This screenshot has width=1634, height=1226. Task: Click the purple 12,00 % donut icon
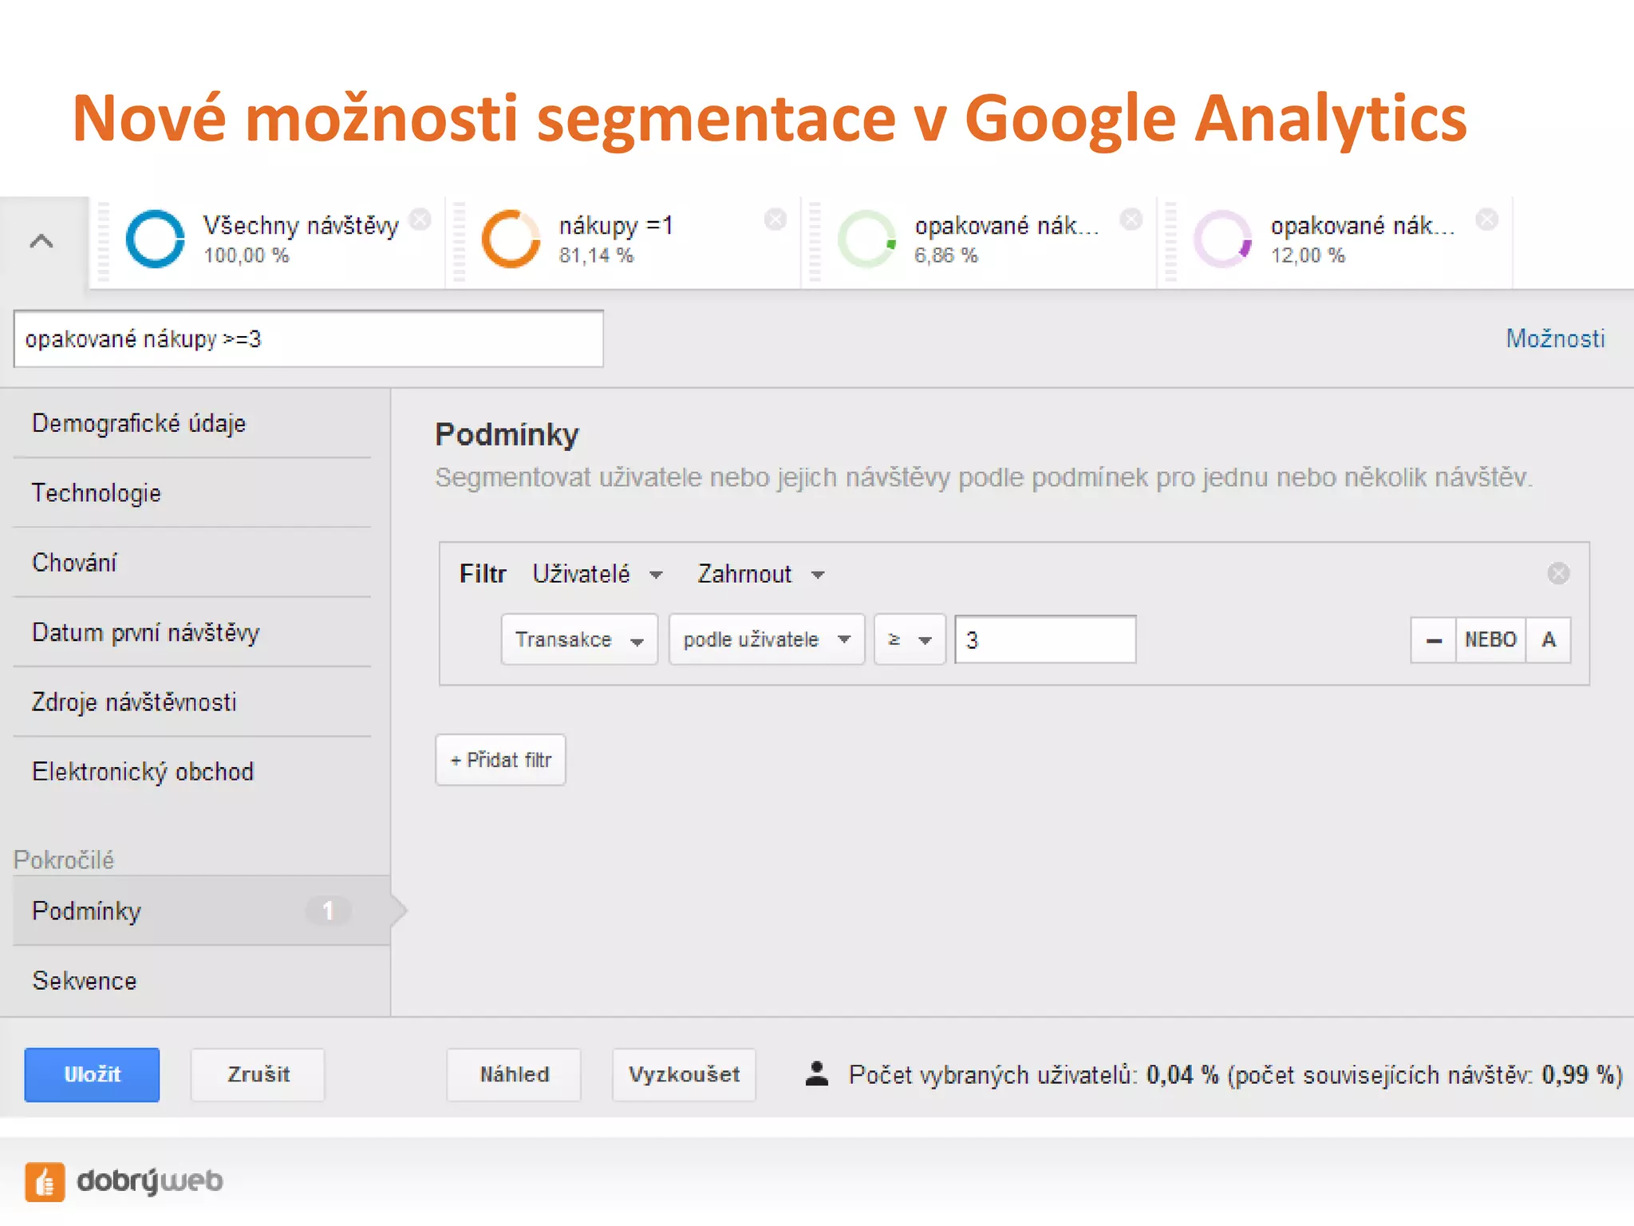(1222, 239)
